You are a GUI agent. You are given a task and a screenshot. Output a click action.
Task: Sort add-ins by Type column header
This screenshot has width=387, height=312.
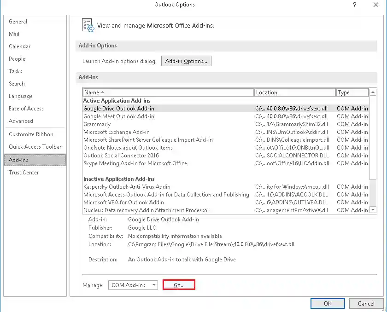(x=352, y=92)
